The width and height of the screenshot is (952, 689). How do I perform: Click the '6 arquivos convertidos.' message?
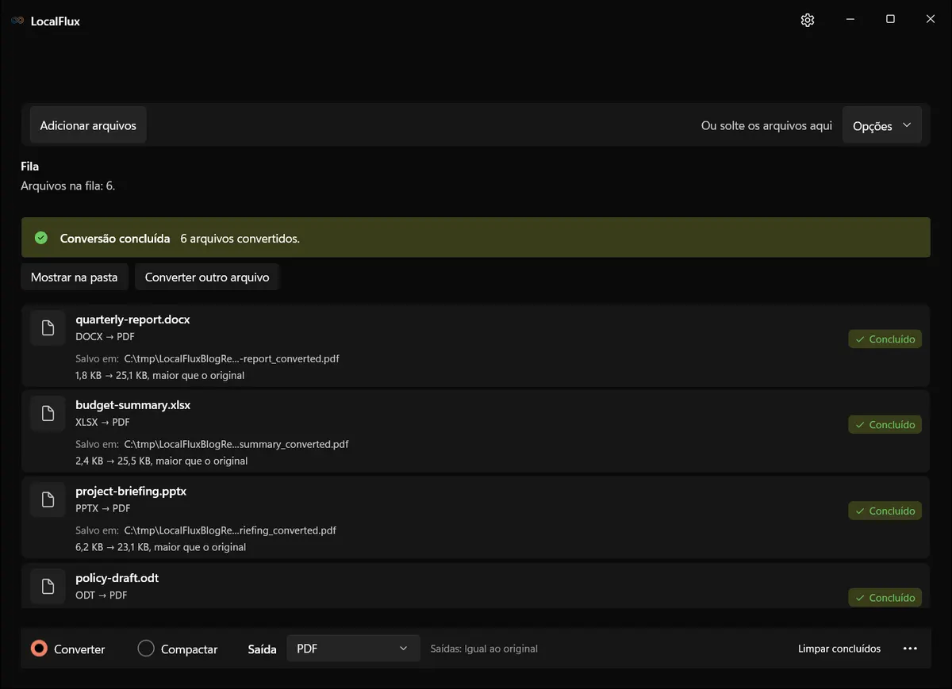(x=240, y=238)
